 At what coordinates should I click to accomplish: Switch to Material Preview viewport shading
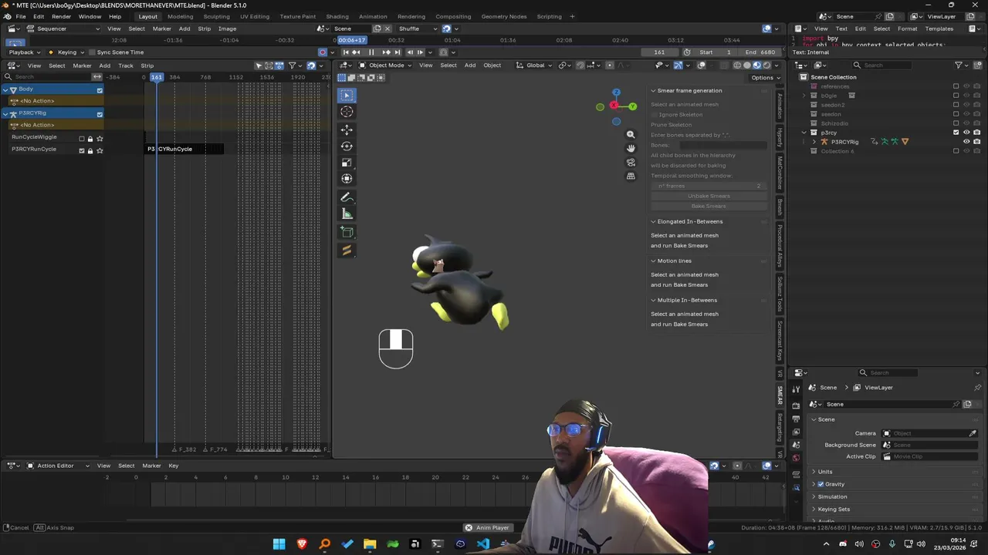(756, 66)
